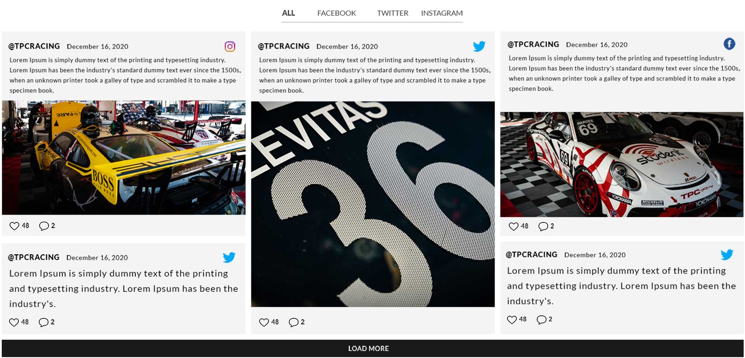The image size is (745, 358).
Task: Open comments on the yellow race car post
Action: (x=44, y=226)
